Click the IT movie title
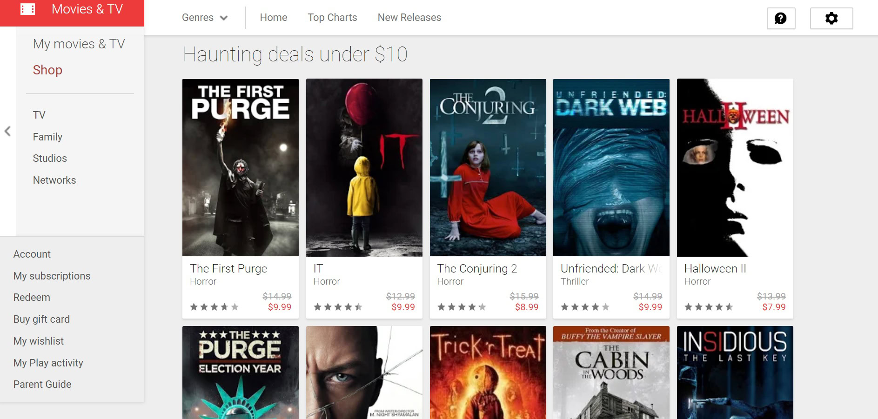Screen dimensions: 878x419 [x=318, y=268]
